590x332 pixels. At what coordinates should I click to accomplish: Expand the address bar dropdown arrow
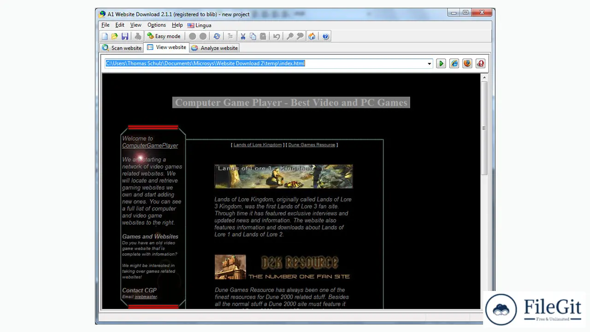429,64
